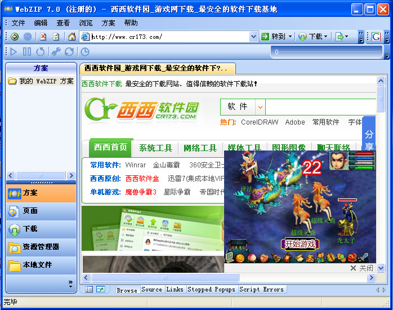Screen dimensions: 393x310
Task: Expand the 转到 dropdown arrow
Action: click(x=290, y=37)
